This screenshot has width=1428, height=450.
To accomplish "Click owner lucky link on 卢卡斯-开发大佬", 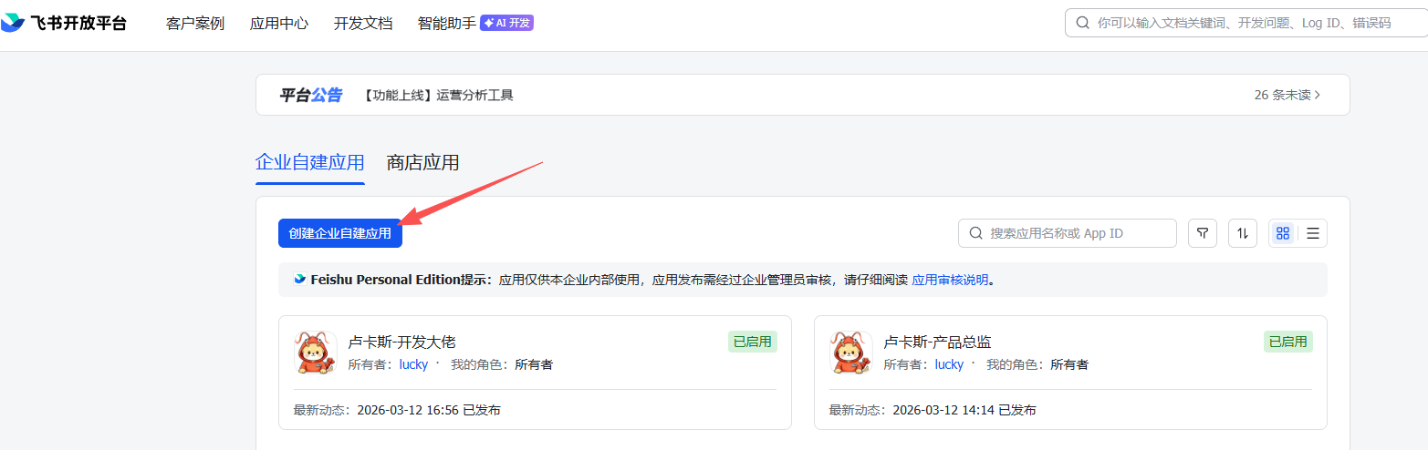I will point(413,364).
